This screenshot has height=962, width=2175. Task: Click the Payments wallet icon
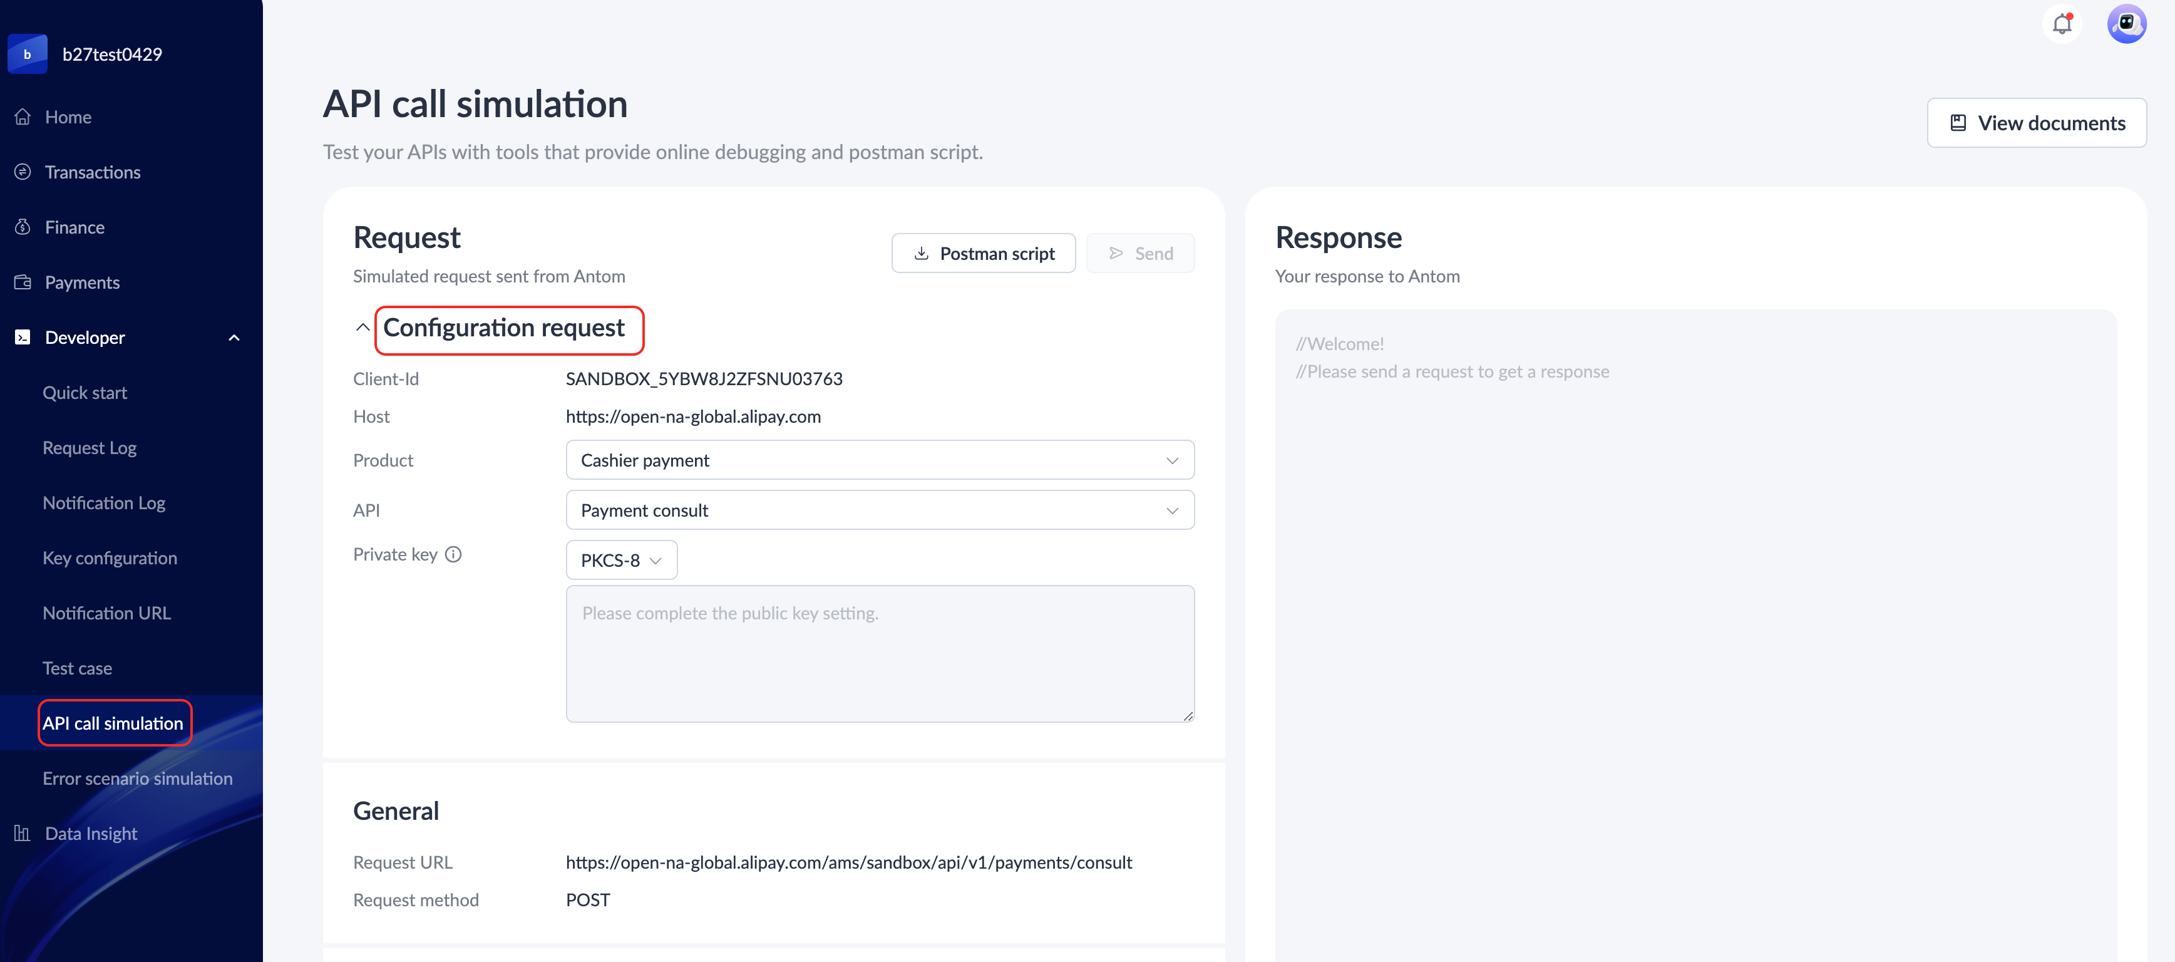pyautogui.click(x=23, y=282)
